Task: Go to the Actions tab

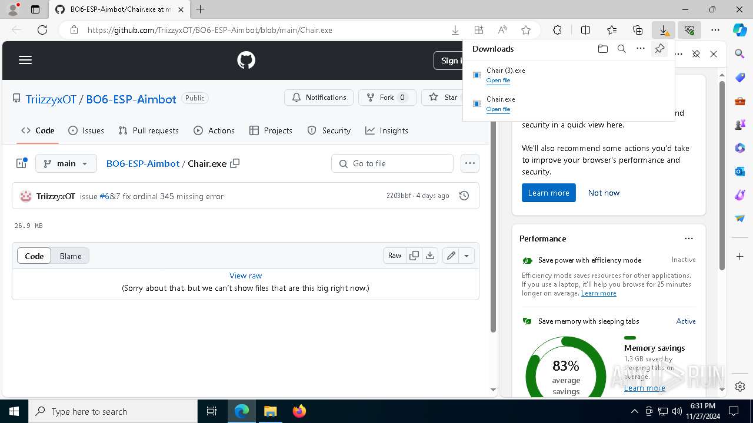Action: (214, 130)
